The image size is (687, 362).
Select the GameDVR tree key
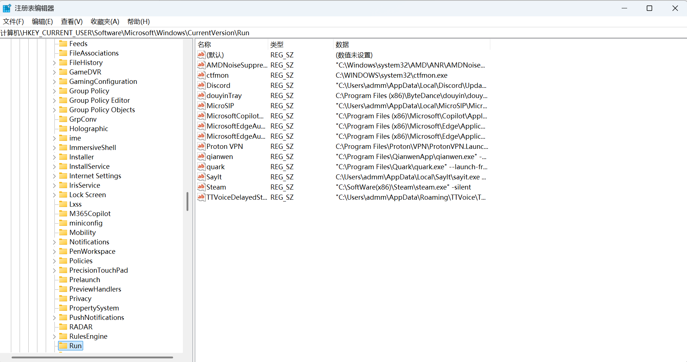coord(85,72)
